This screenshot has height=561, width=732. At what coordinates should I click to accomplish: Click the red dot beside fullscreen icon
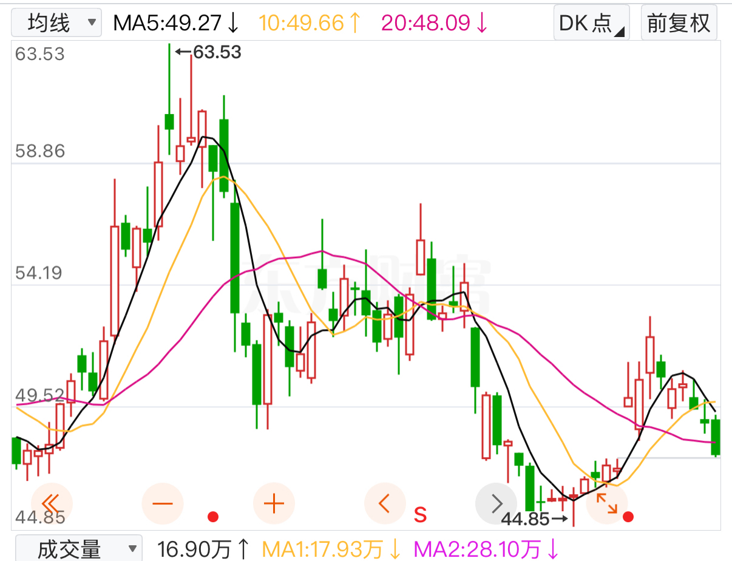coord(628,517)
